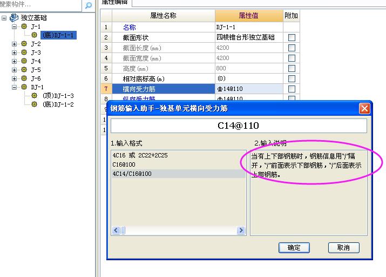Click the gear icon beside (顶)DJ-1-3
Image resolution: width=386 pixels, height=277 pixels.
tap(34, 95)
